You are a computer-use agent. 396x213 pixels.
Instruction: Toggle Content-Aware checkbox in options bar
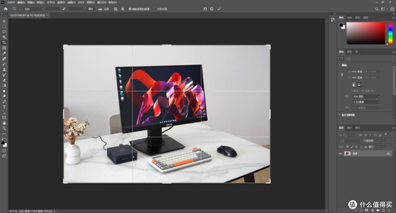pyautogui.click(x=155, y=9)
